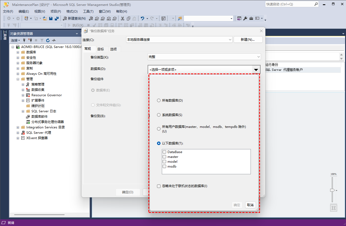Screen dimensions: 346x226
Task: Open the 格式(O) menu
Action: pyautogui.click(x=72, y=12)
